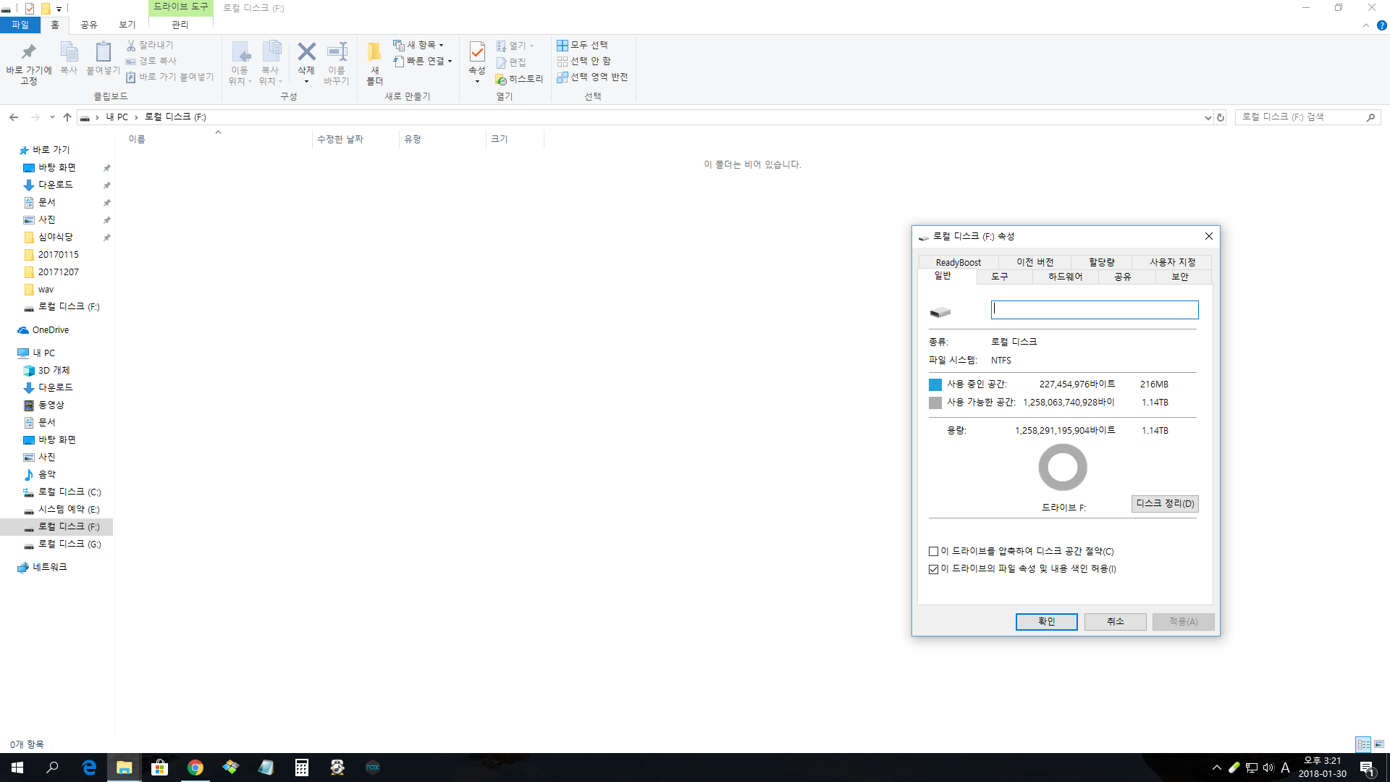Click the blue used-space color swatch
The width and height of the screenshot is (1390, 782).
(x=935, y=384)
